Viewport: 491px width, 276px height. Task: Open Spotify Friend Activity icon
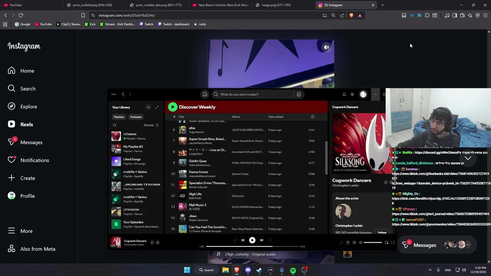click(x=352, y=94)
